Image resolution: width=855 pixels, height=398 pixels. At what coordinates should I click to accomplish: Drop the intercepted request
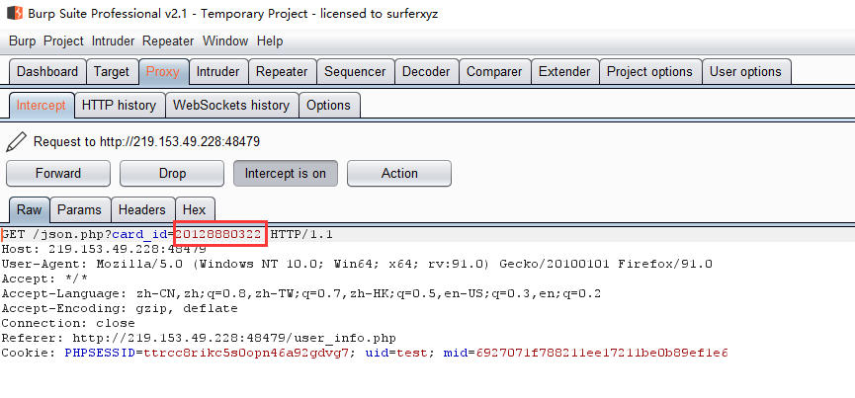pyautogui.click(x=172, y=174)
